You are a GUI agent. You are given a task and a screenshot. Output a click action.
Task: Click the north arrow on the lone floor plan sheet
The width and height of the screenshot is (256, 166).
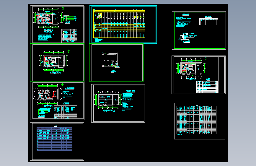point(69,51)
